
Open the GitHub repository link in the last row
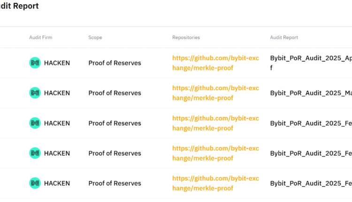215,183
